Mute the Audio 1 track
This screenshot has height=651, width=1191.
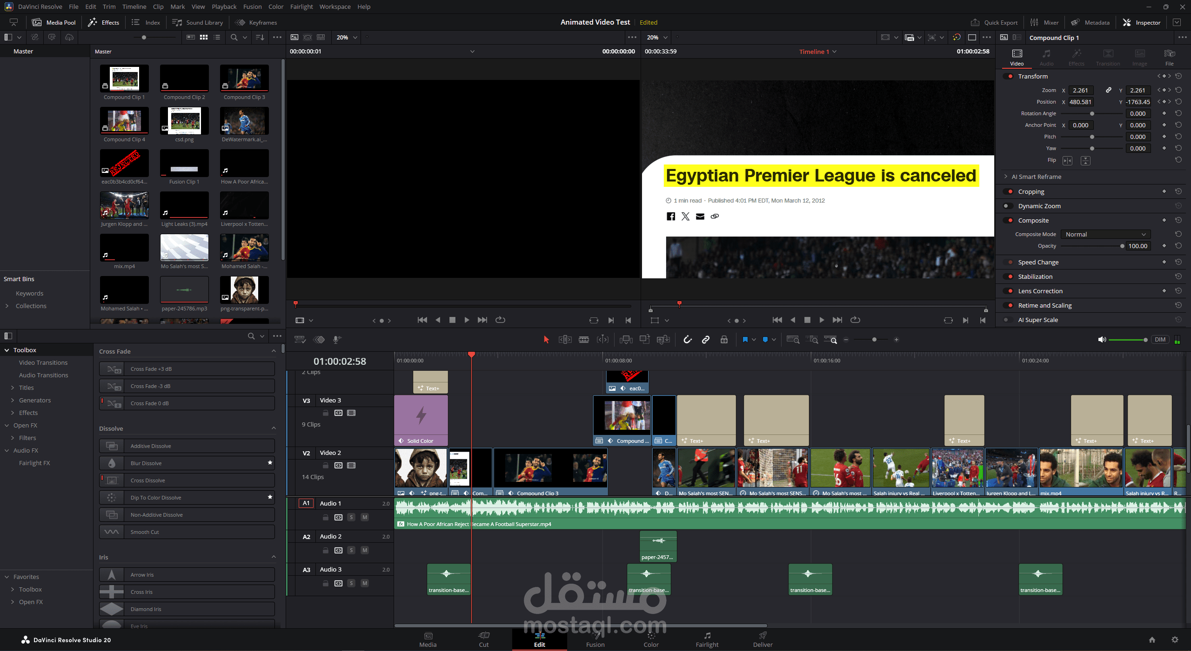pyautogui.click(x=365, y=517)
